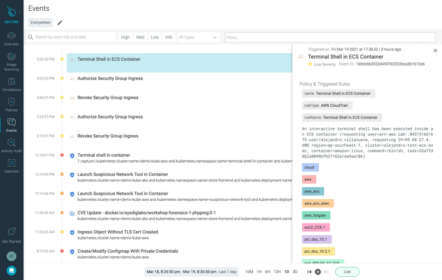
Task: Set time span to 10M
Action: click(249, 272)
